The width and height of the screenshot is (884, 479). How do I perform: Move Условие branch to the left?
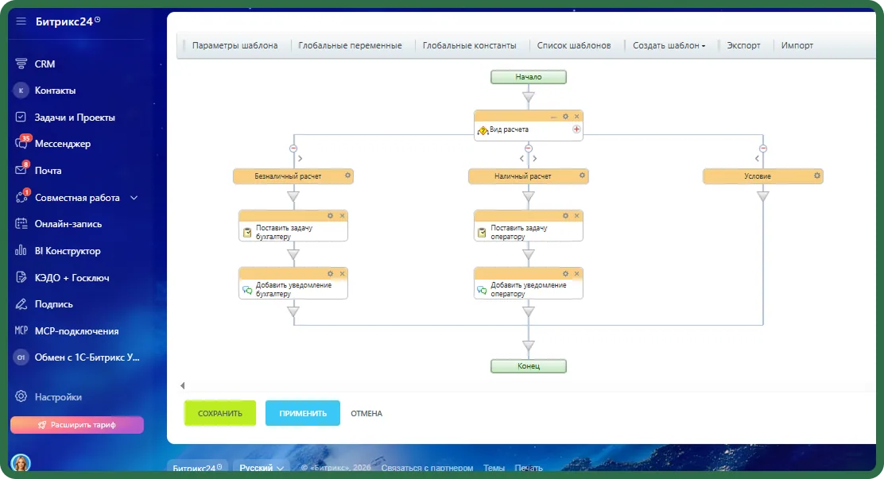pyautogui.click(x=757, y=159)
